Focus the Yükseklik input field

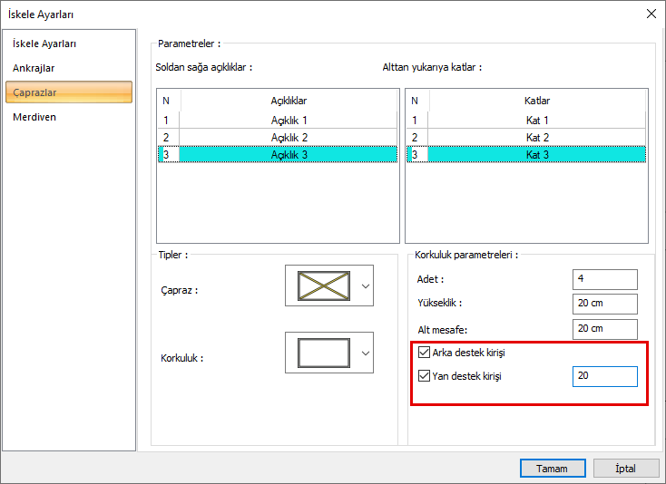(x=604, y=304)
